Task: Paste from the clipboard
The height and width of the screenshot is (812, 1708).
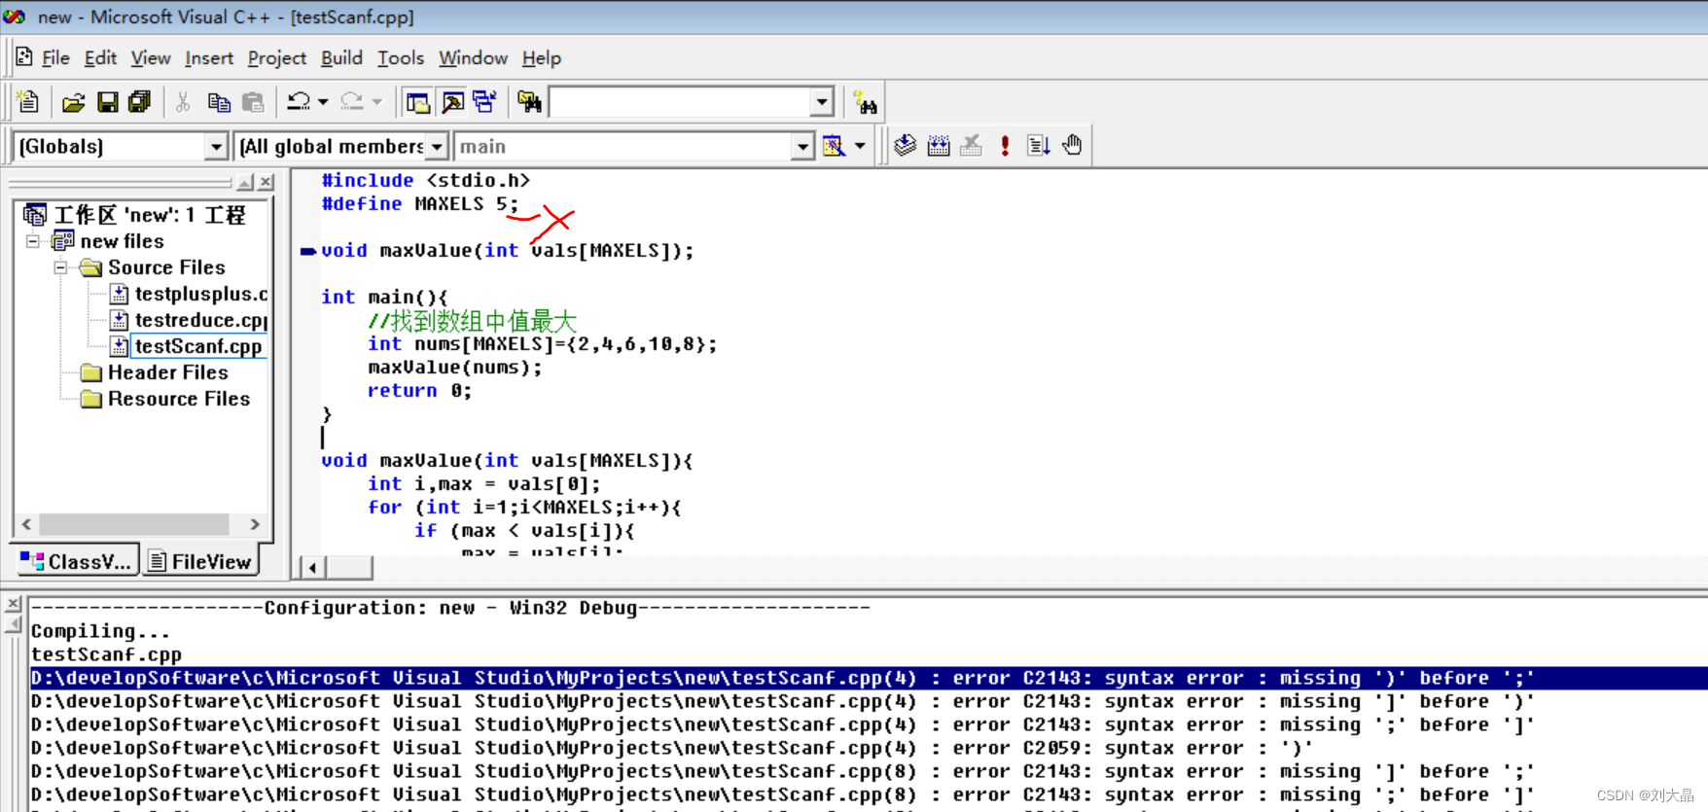Action: click(253, 102)
